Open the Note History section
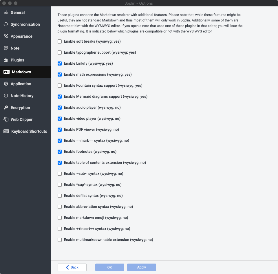 tap(25, 96)
